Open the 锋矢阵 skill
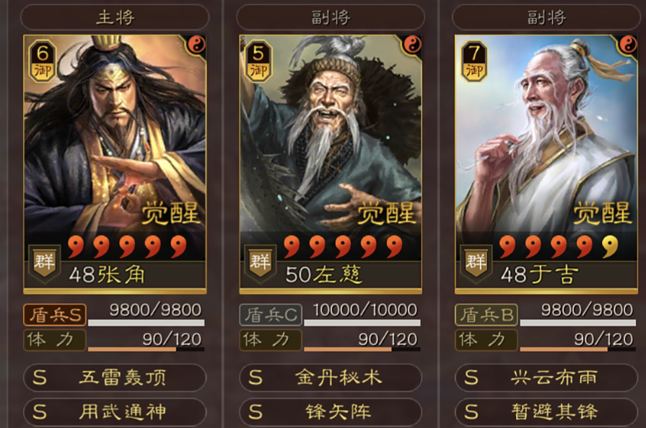The width and height of the screenshot is (646, 428). 331,411
